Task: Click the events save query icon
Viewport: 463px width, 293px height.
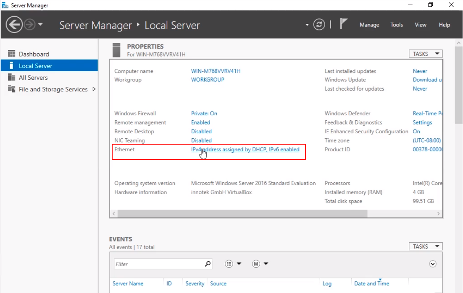Action: point(256,264)
